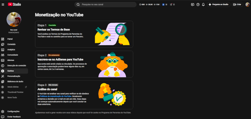This screenshot has width=251, height=119.
Task: Click 'Revisar os Termos de Base' heading
Action: pos(54,30)
